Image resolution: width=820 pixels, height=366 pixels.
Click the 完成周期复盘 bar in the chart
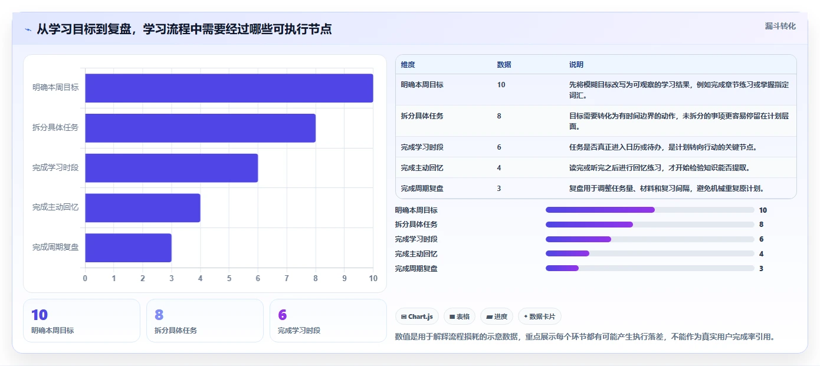point(128,248)
